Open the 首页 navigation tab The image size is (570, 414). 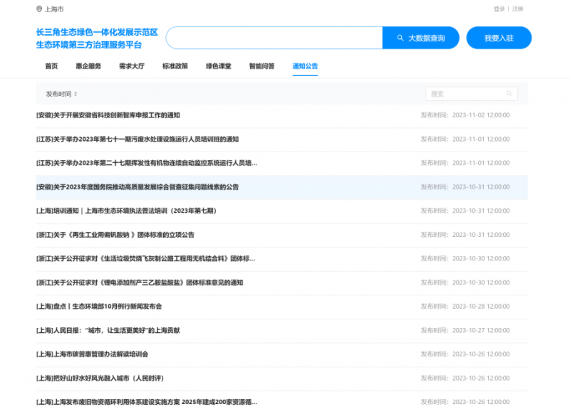pos(51,66)
